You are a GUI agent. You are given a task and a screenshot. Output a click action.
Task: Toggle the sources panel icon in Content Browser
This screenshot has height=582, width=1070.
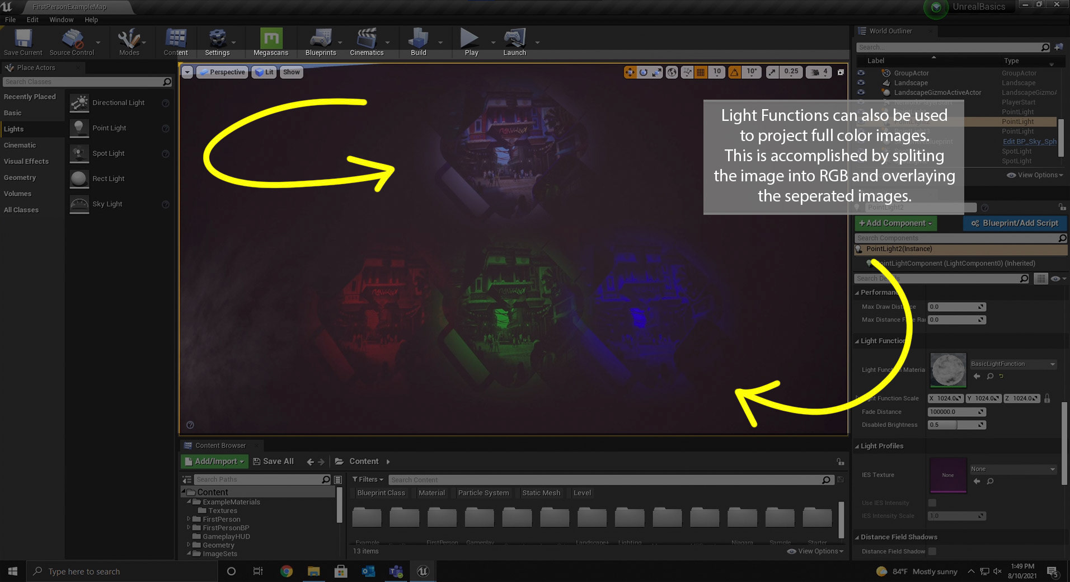(187, 480)
